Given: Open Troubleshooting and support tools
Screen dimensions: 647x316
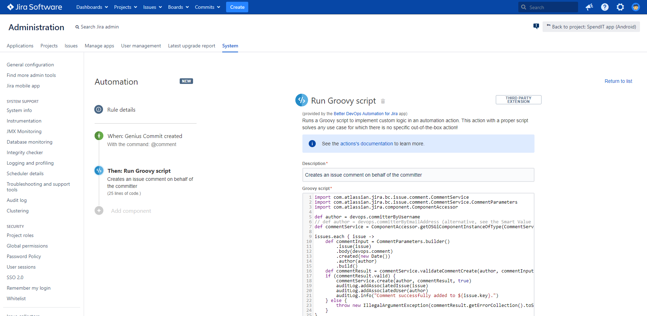Looking at the screenshot, I should (38, 187).
